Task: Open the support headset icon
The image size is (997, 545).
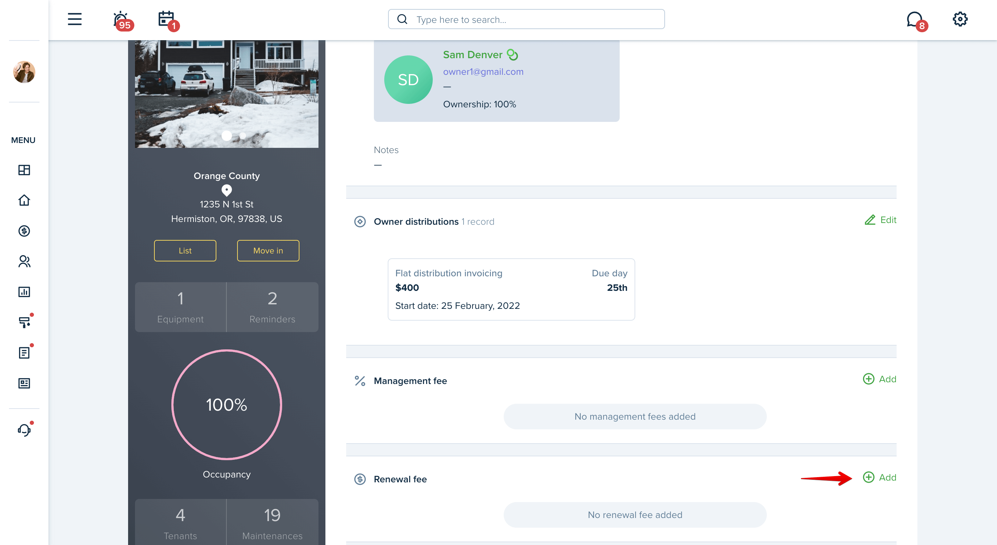Action: point(25,429)
